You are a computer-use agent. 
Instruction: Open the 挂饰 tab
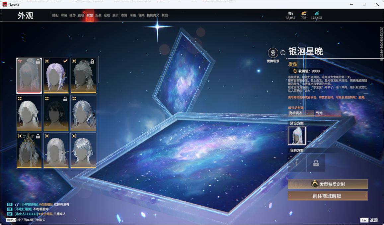pos(72,15)
